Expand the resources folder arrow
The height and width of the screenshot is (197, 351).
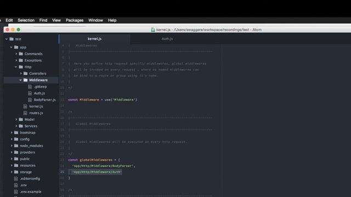[x=12, y=165]
